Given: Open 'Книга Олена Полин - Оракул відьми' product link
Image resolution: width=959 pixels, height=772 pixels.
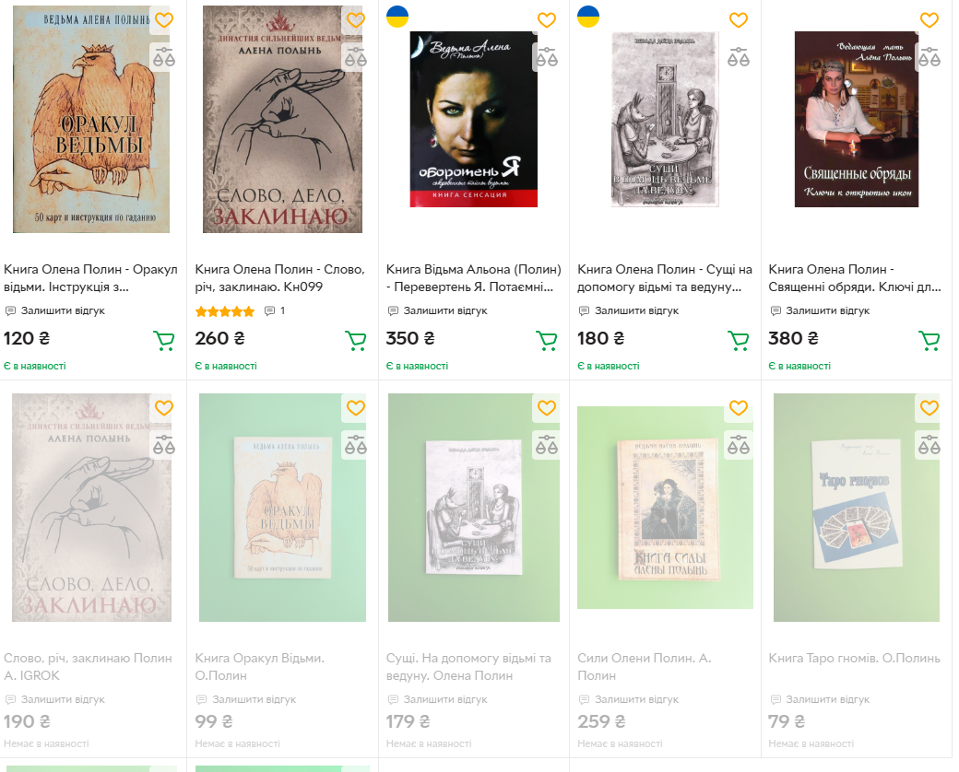Looking at the screenshot, I should coord(90,277).
